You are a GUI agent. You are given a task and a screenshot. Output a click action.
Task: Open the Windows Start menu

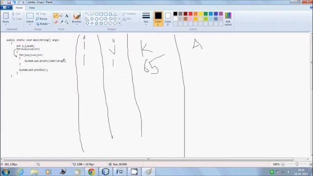[5, 172]
